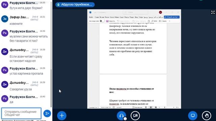
Task: Select chat message 'извените'
Action: point(16,24)
